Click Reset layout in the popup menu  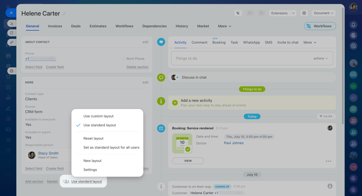[x=93, y=138]
